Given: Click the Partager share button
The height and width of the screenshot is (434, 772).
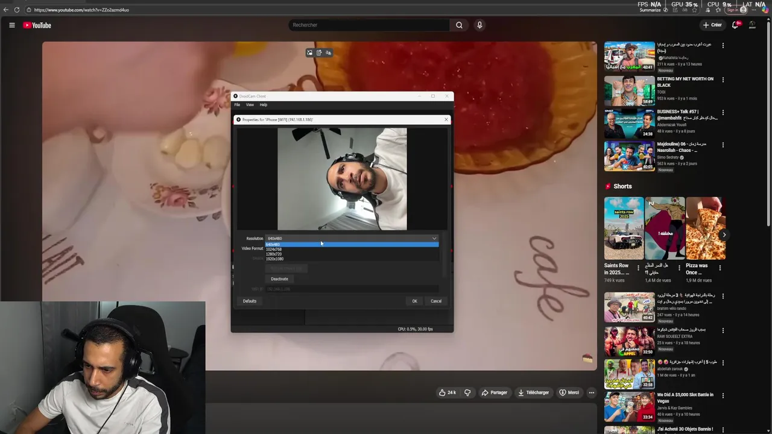Looking at the screenshot, I should [x=494, y=392].
